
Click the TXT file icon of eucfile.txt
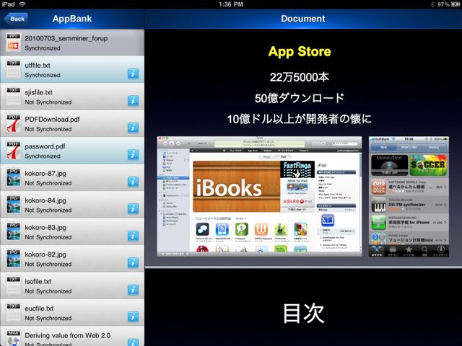14,312
